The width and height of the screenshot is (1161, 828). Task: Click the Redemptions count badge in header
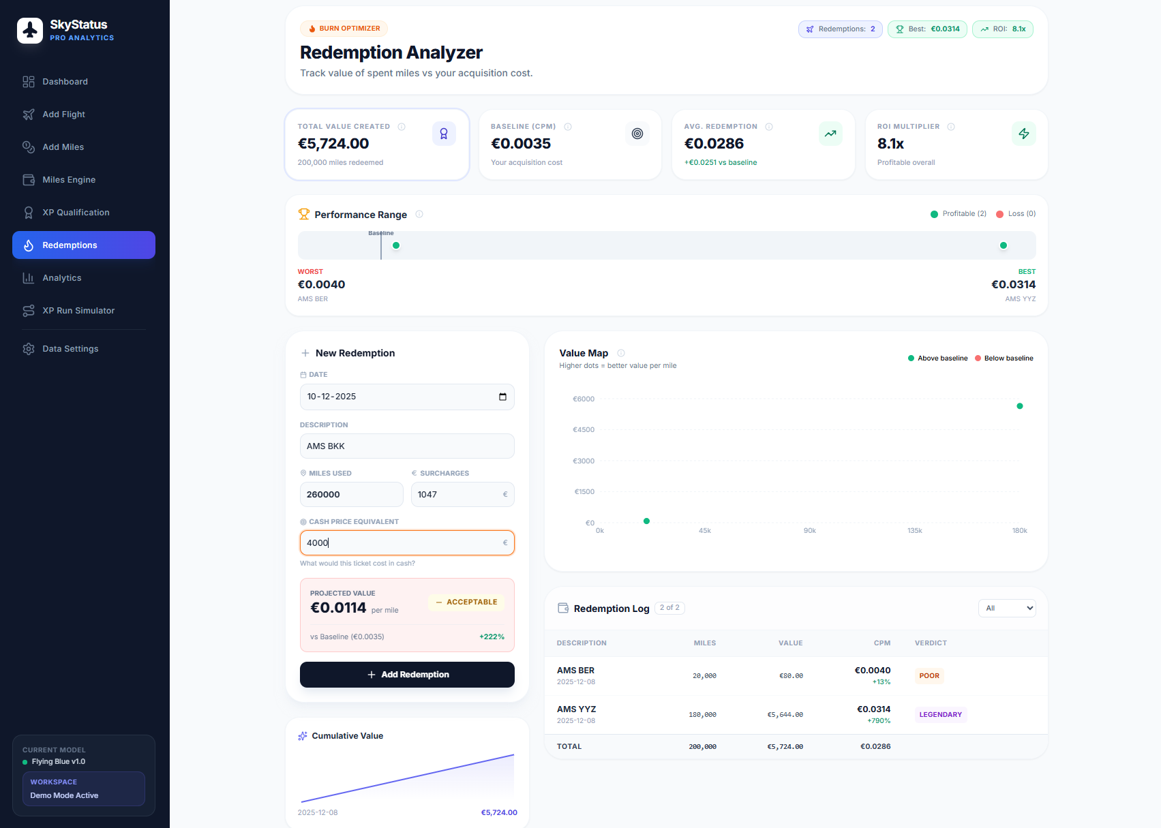point(840,29)
